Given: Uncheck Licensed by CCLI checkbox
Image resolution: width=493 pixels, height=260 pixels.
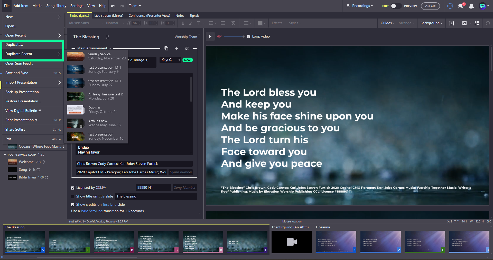Looking at the screenshot, I should point(73,188).
